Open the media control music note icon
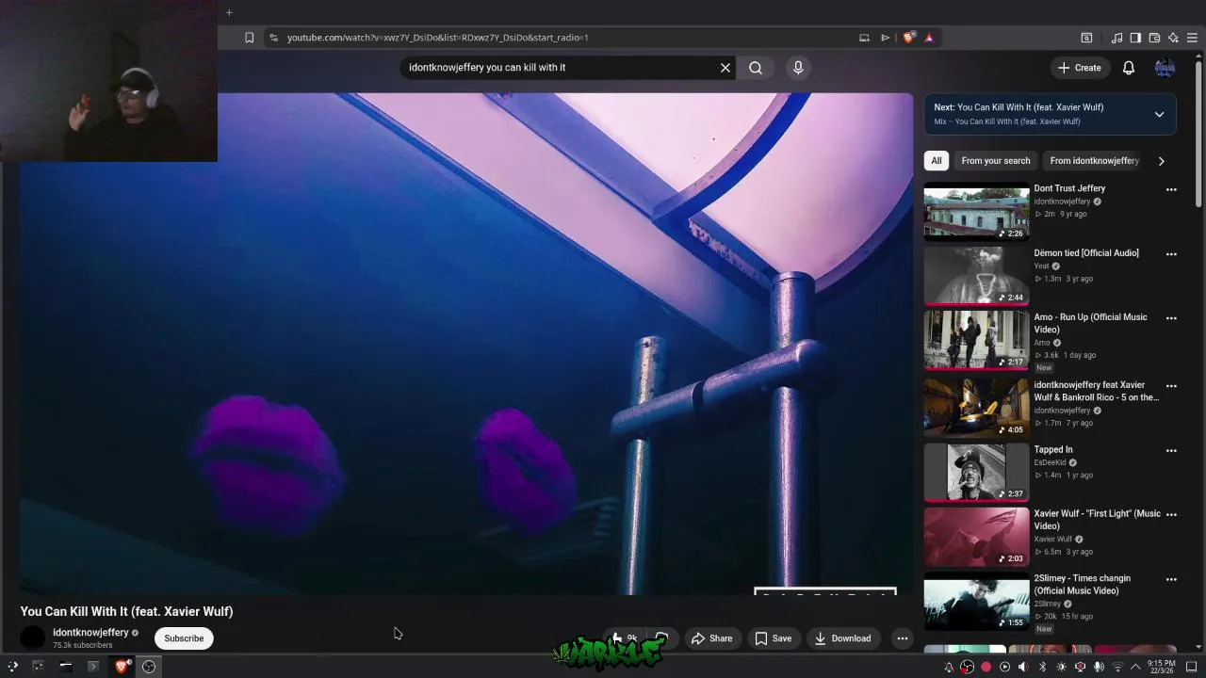The width and height of the screenshot is (1206, 678). click(1116, 38)
